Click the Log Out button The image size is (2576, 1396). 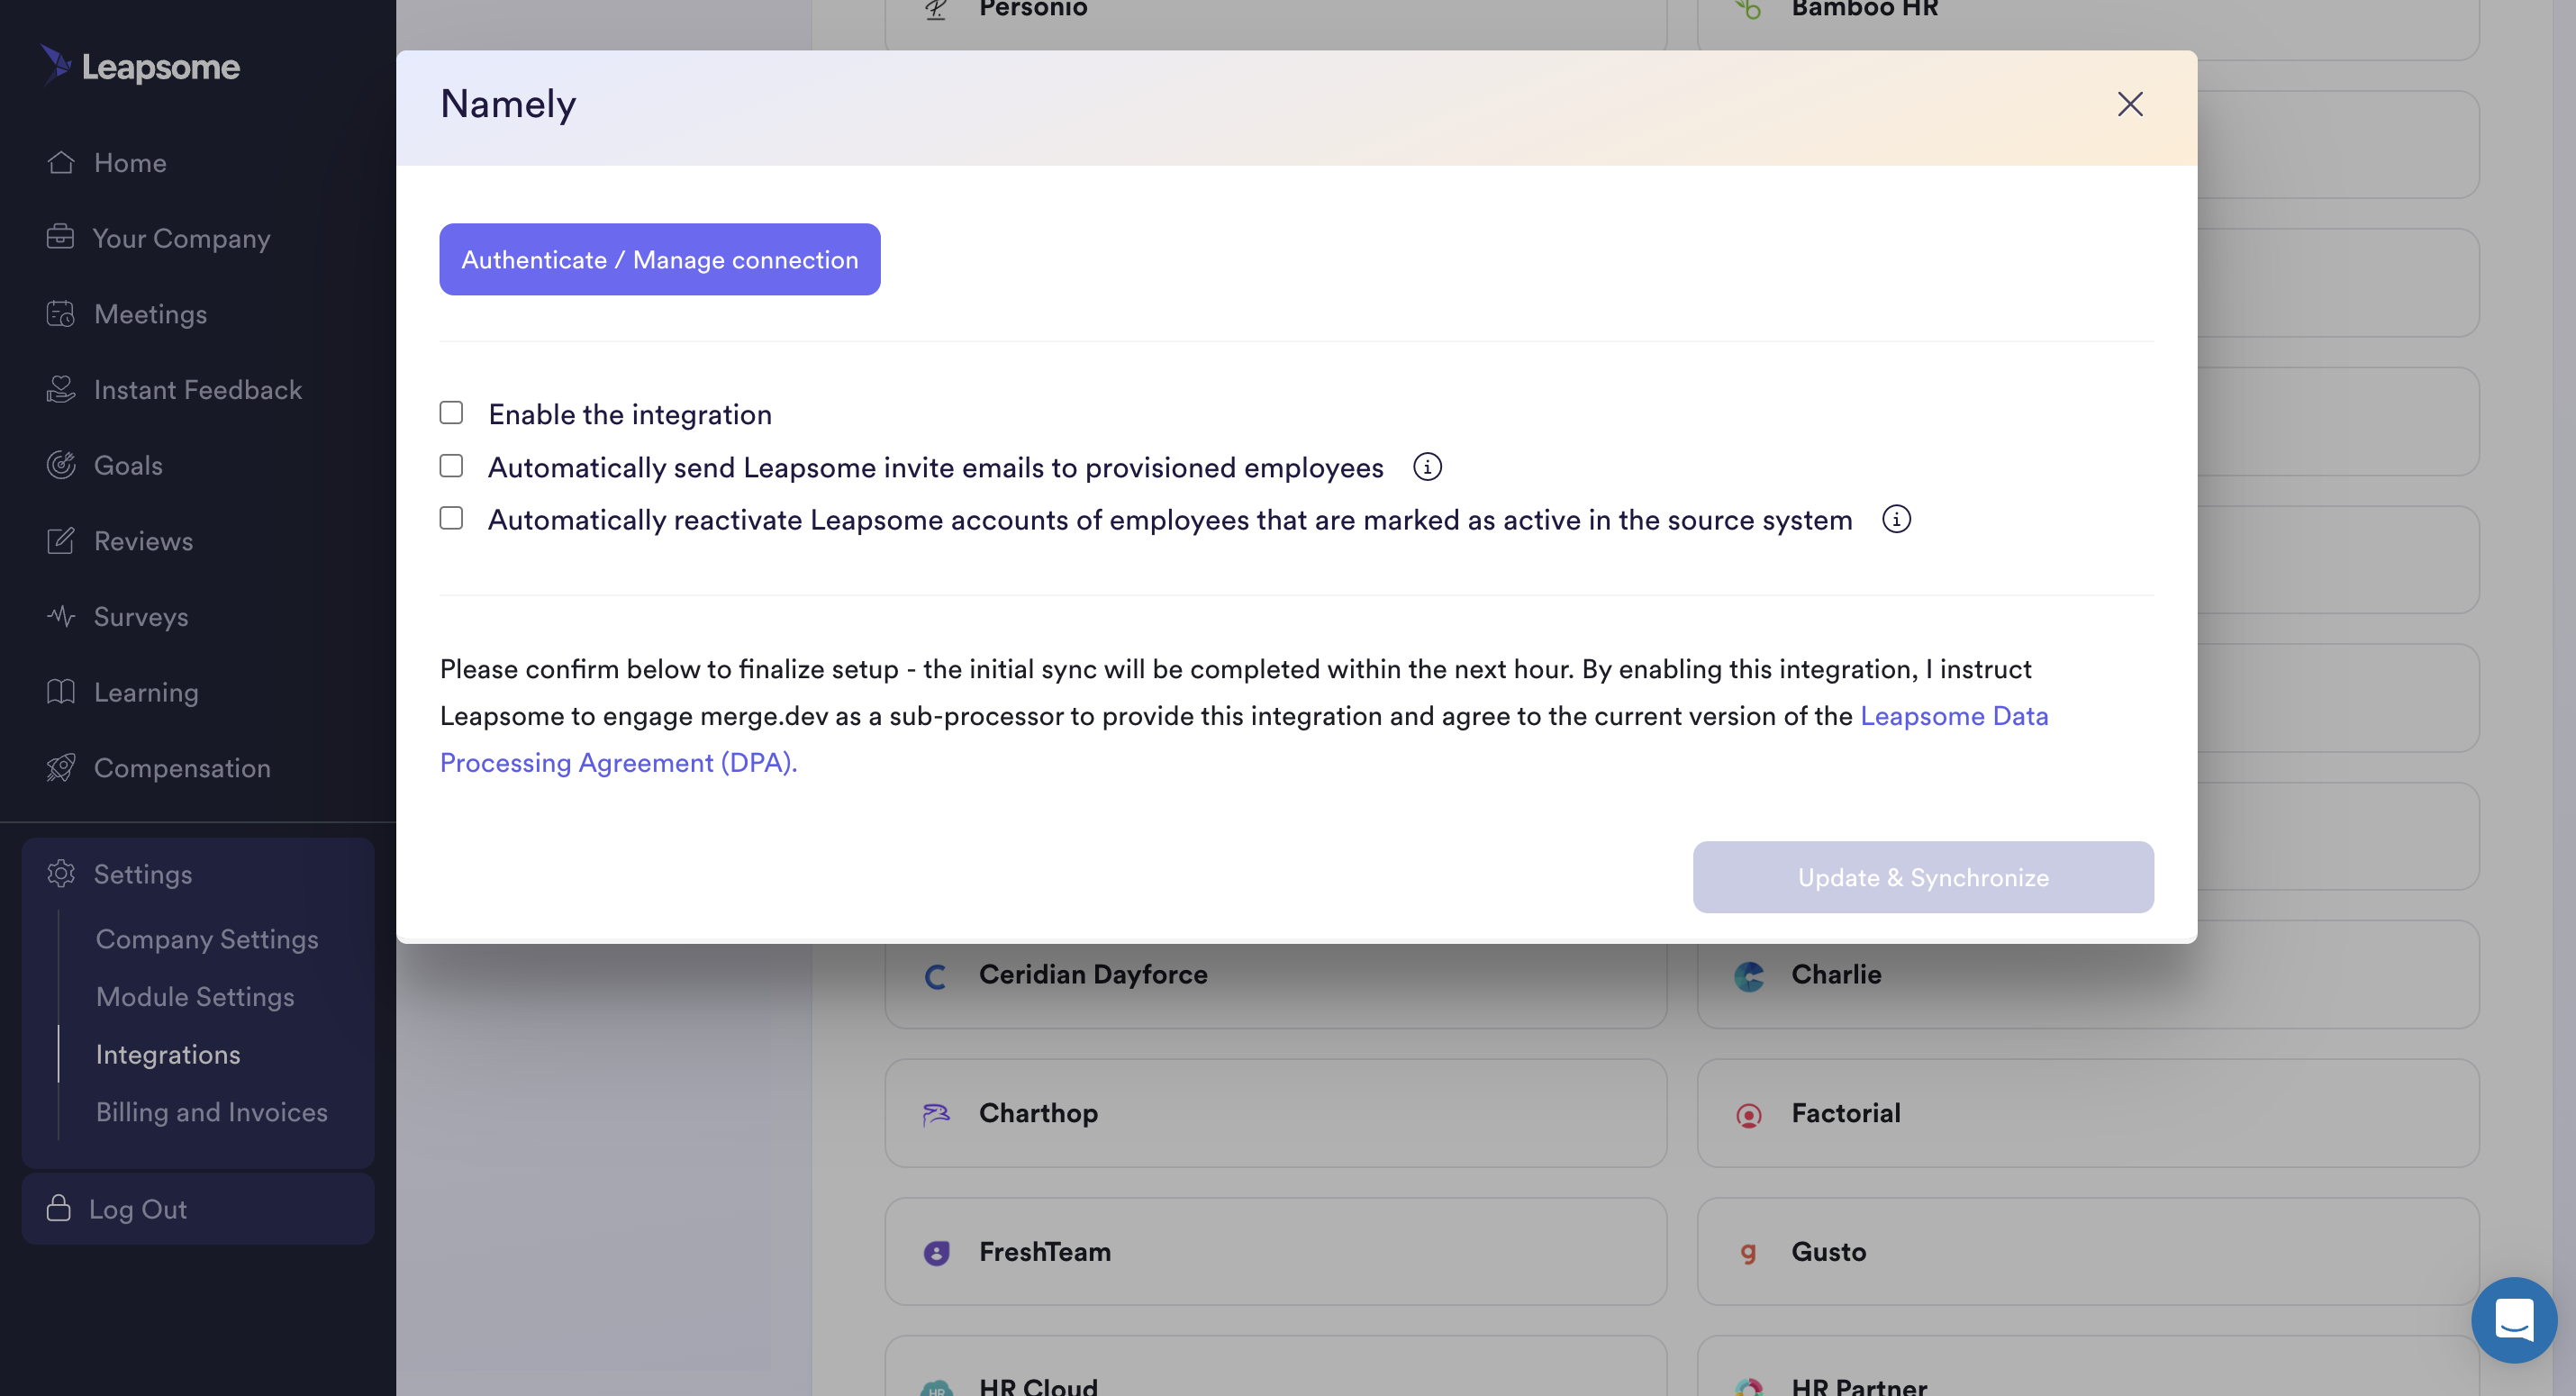198,1208
